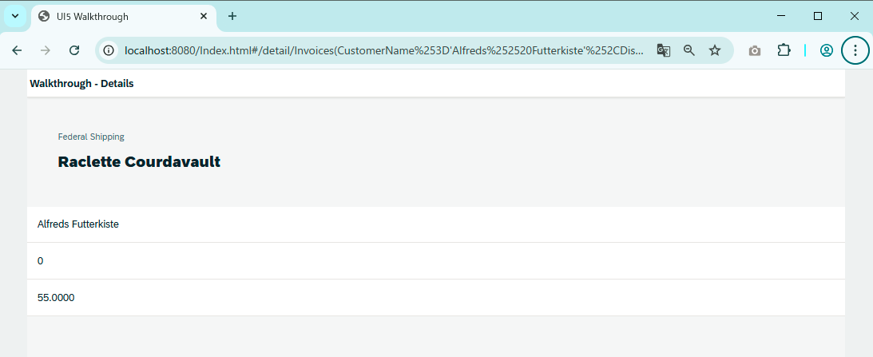Image resolution: width=873 pixels, height=357 pixels.
Task: Select the UI5 Walkthrough browser tab
Action: point(124,17)
